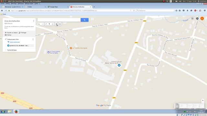Open a new browser tab
The height and width of the screenshot is (116, 207).
pos(94,7)
